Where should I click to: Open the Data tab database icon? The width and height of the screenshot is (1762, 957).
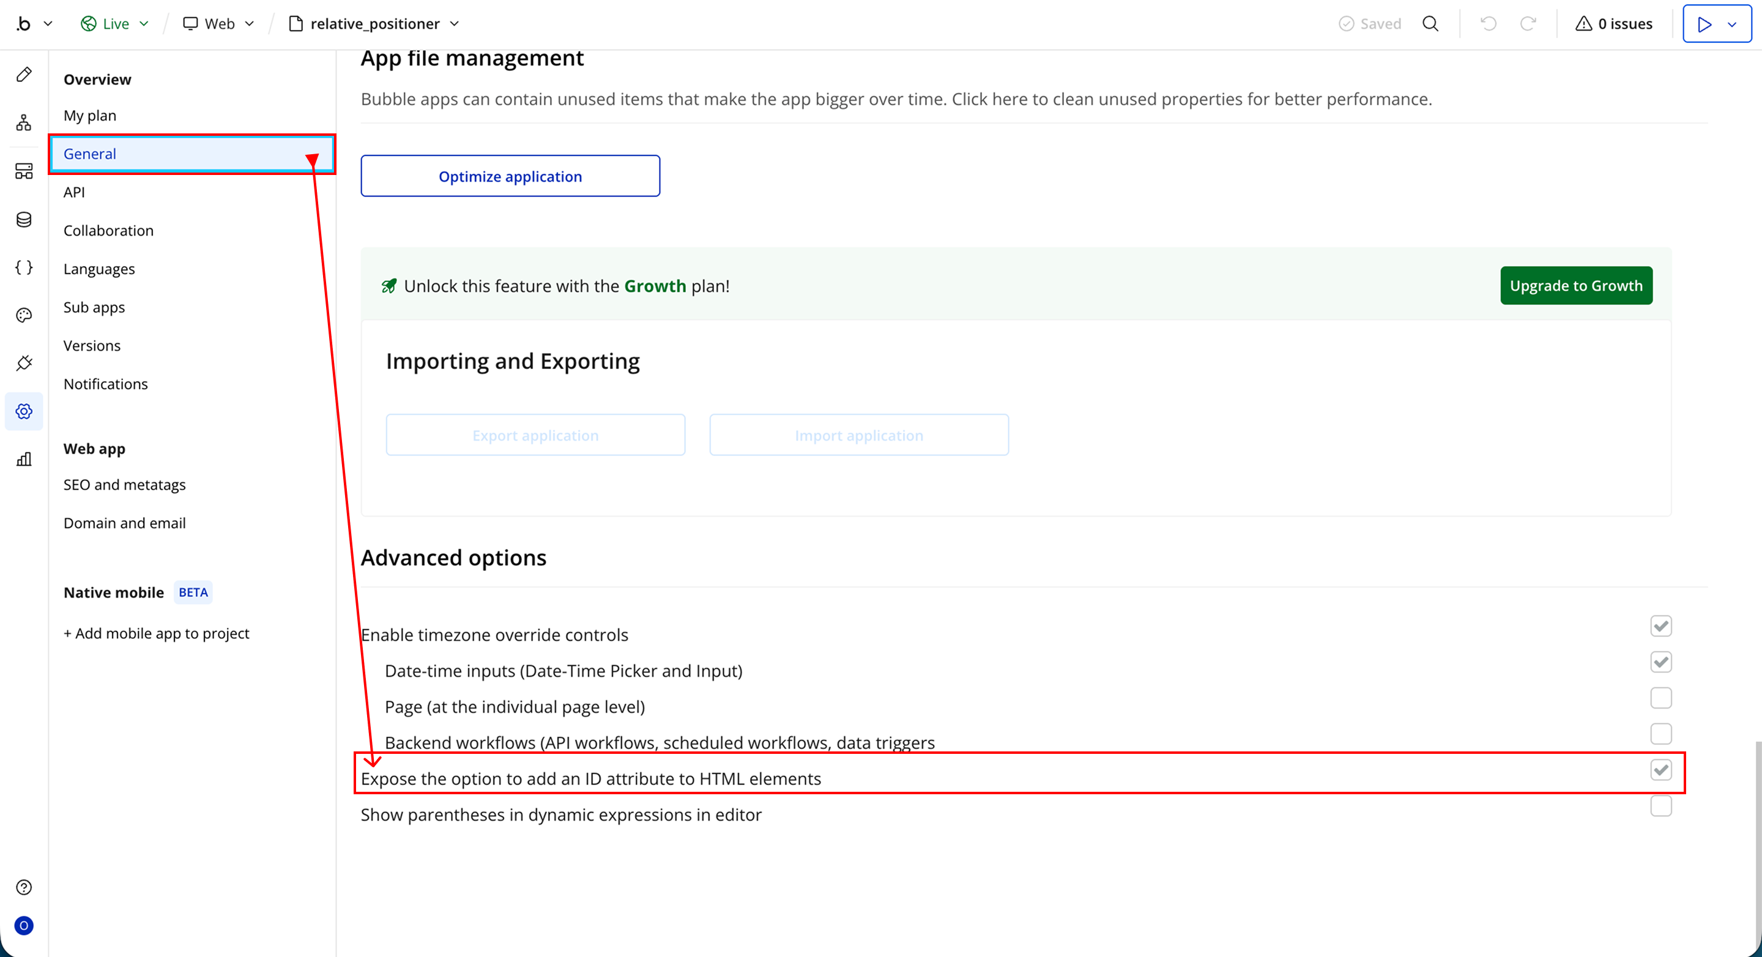tap(24, 220)
